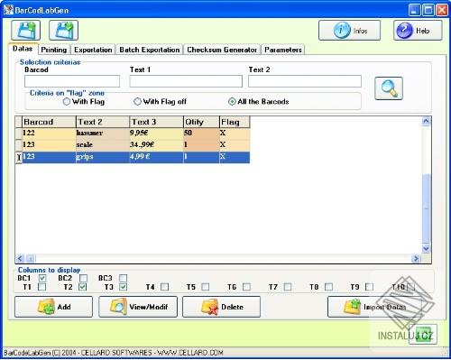Click the Barcod column header
The image size is (451, 360).
tap(49, 122)
